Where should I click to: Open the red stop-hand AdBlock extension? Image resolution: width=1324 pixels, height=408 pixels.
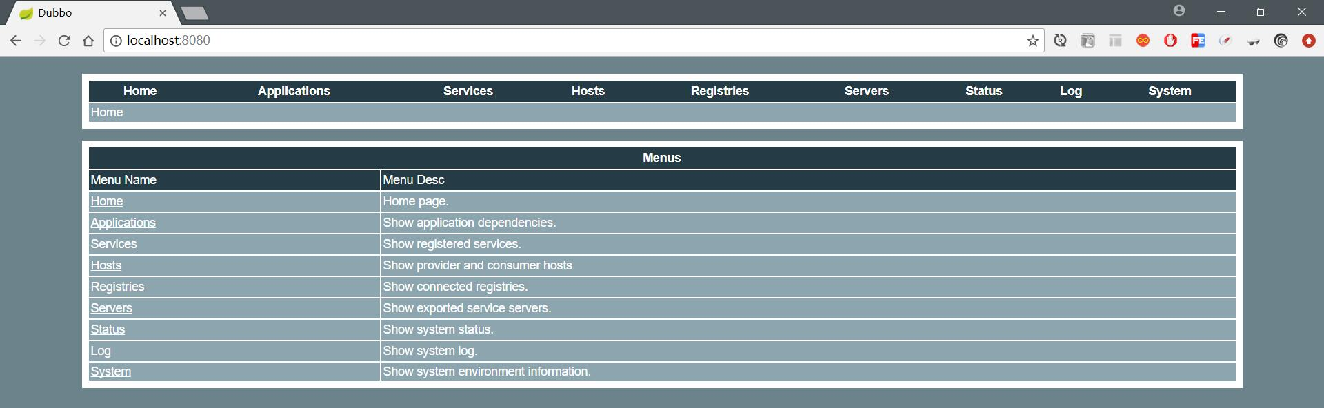[x=1171, y=41]
